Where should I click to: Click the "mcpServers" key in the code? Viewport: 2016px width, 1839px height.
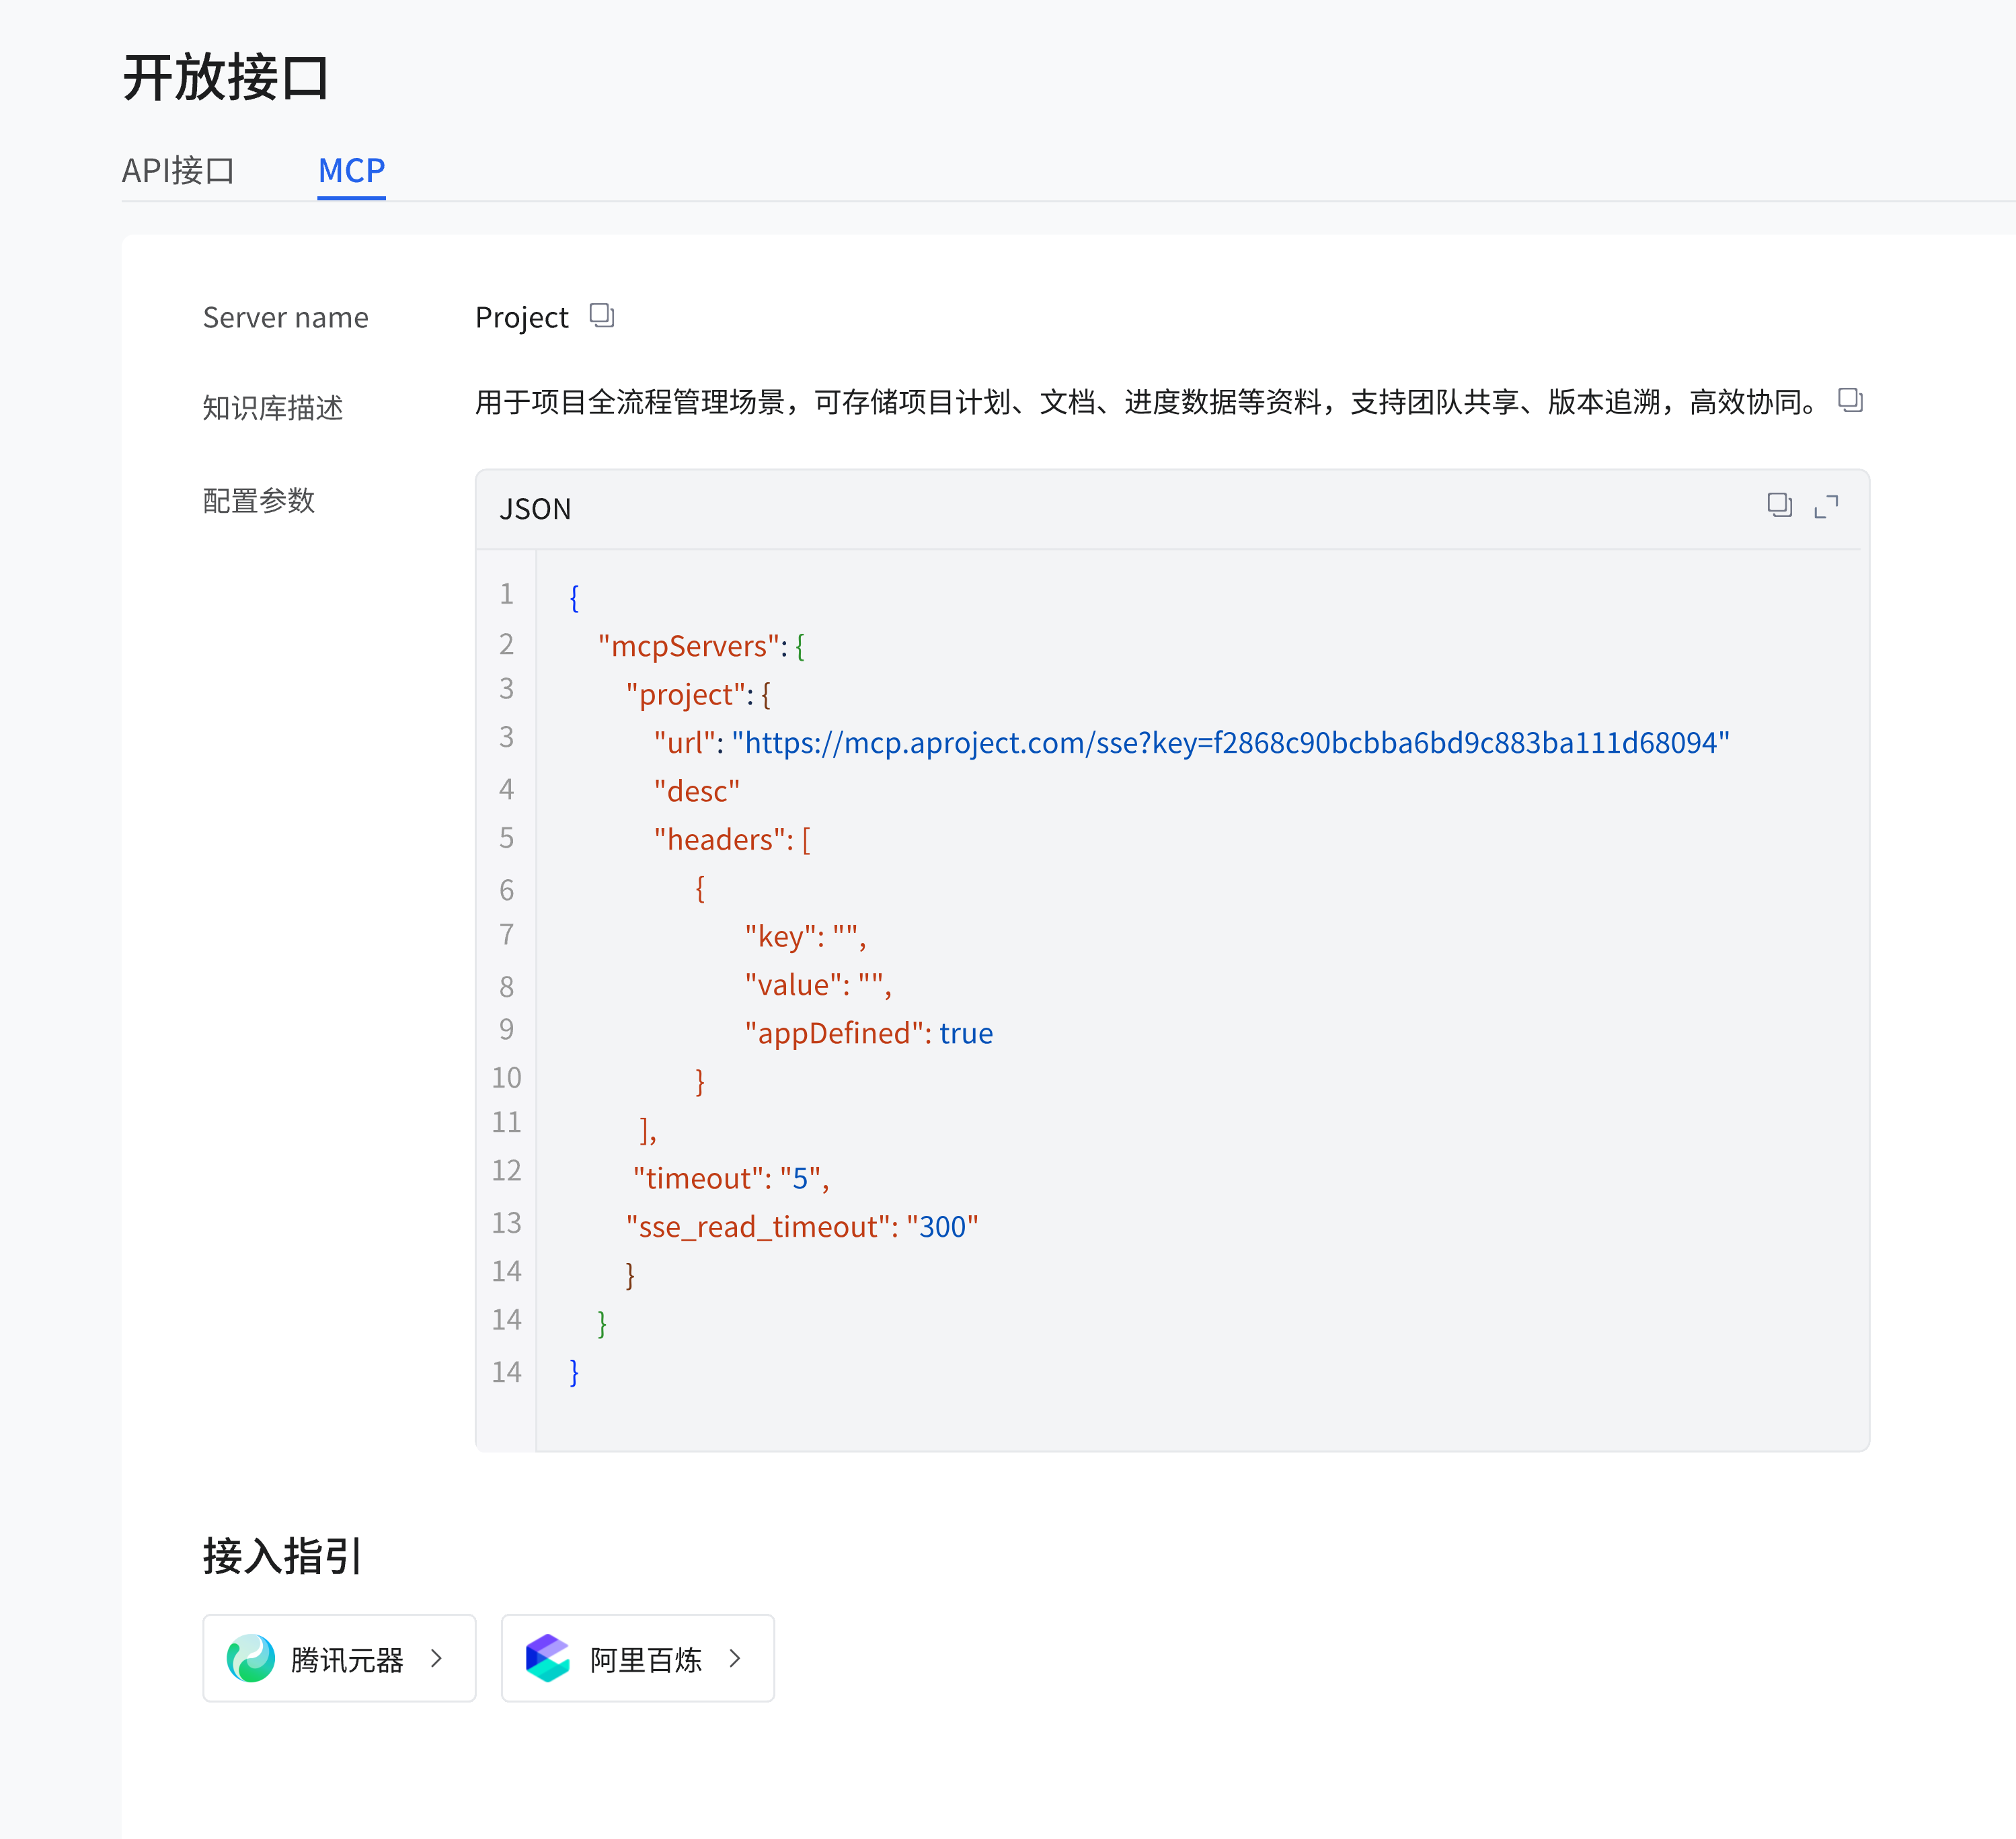tap(688, 647)
